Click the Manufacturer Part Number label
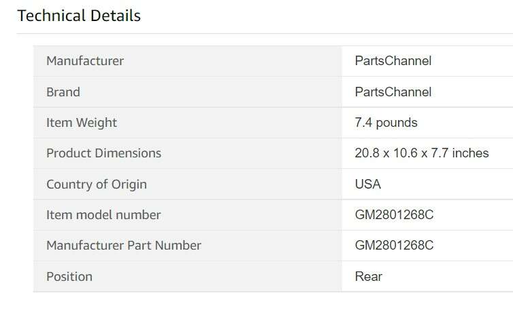This screenshot has width=513, height=327. (x=124, y=246)
